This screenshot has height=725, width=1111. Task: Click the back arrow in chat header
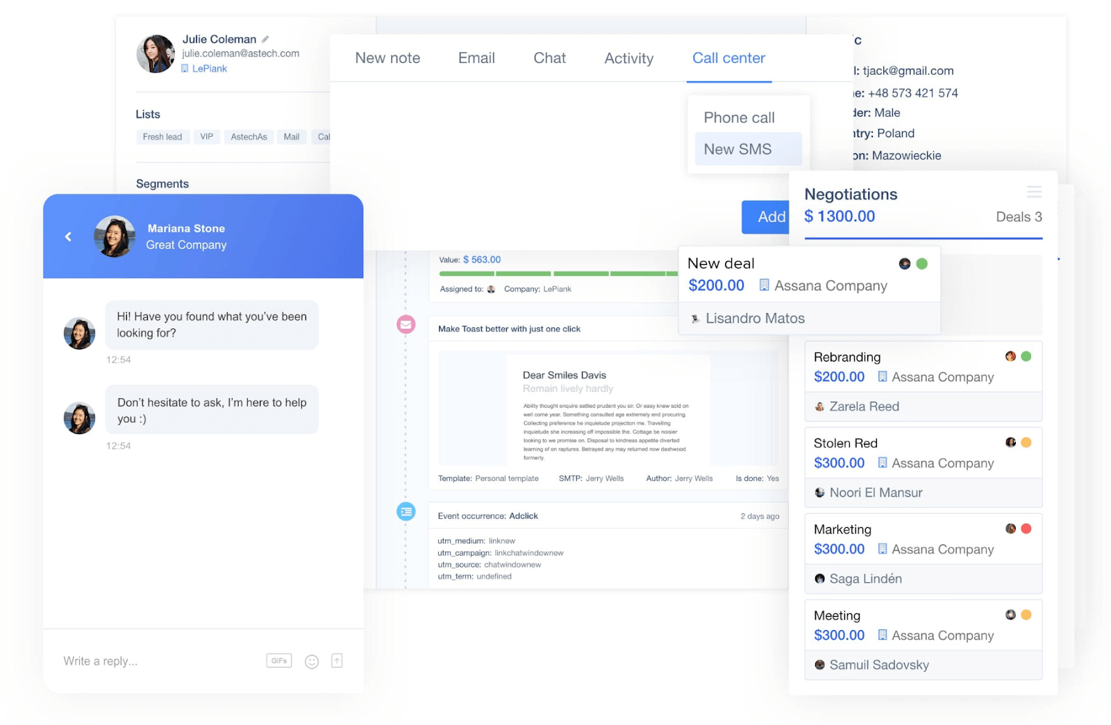click(68, 237)
